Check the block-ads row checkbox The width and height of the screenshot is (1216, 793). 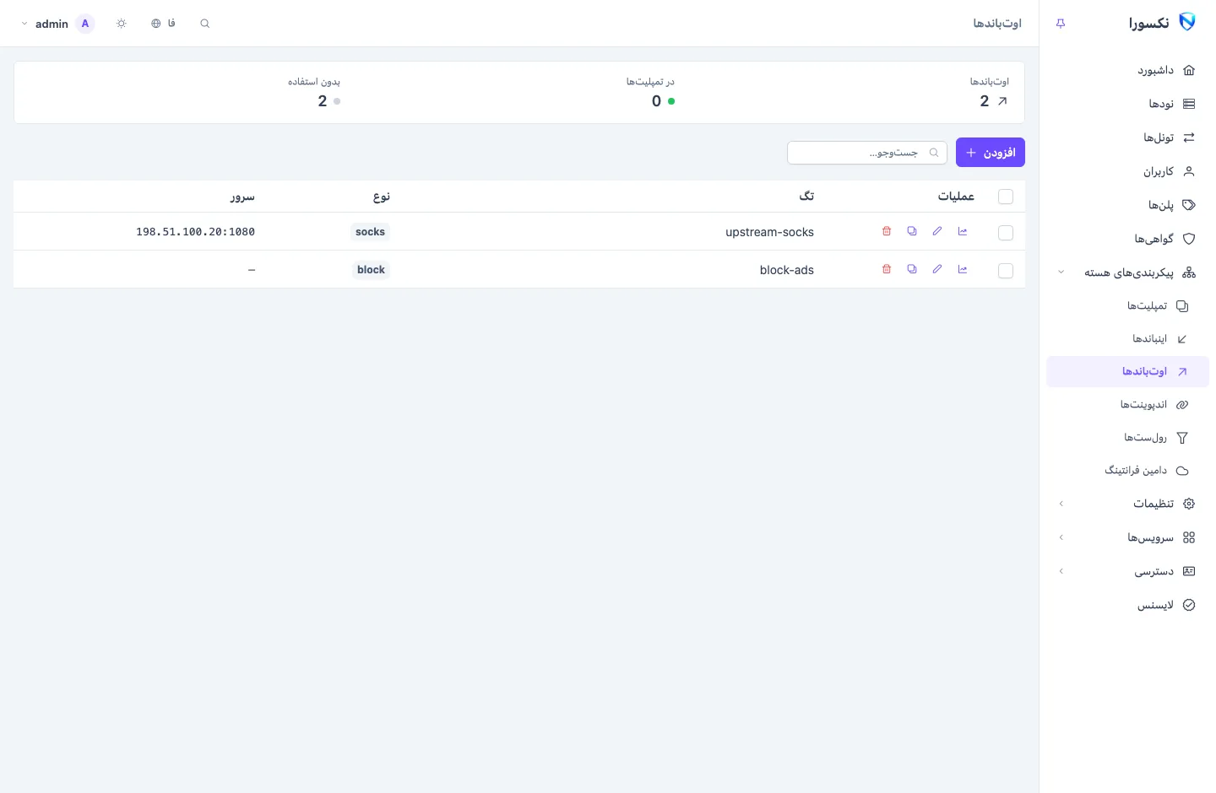[x=1006, y=271]
